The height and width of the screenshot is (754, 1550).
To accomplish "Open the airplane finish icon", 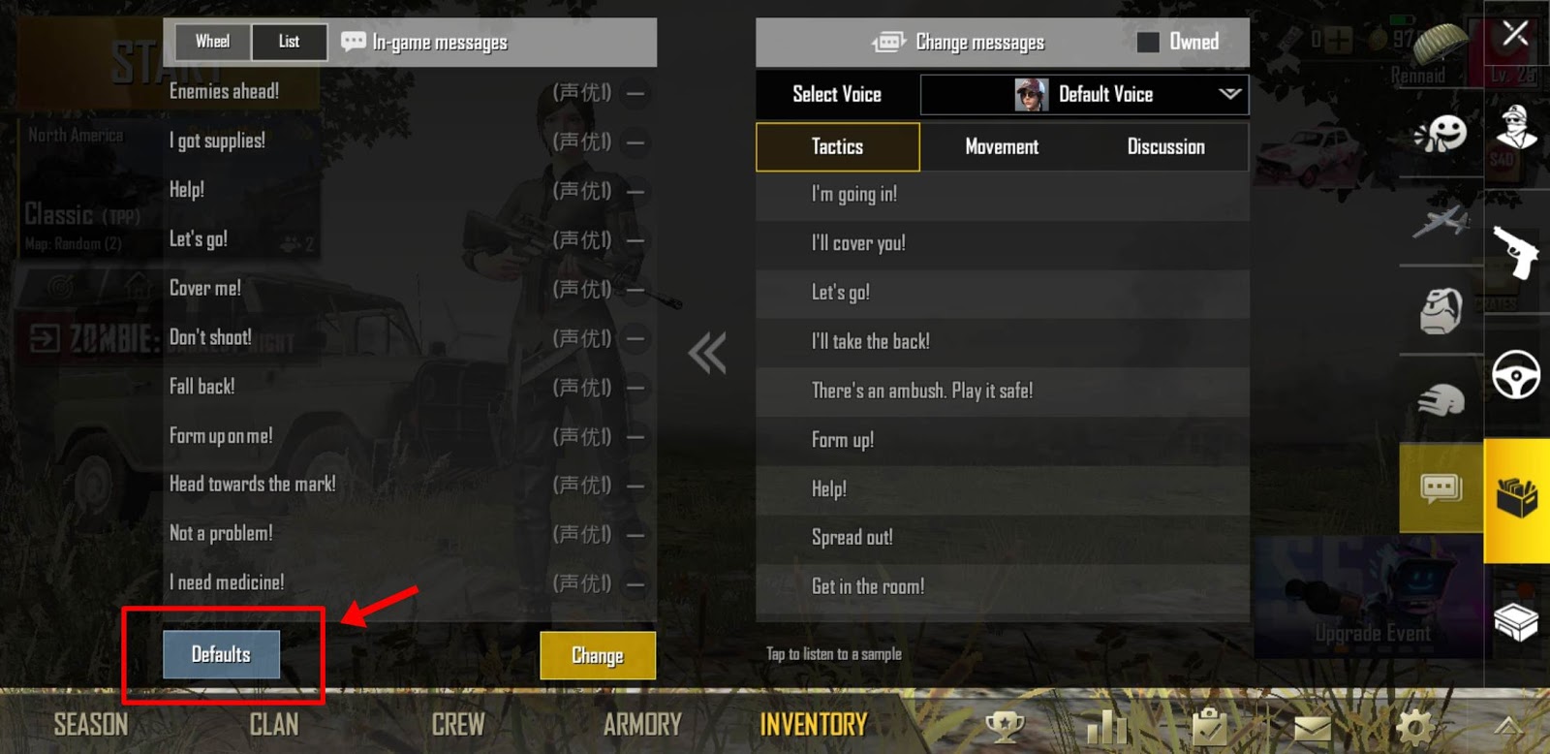I will (x=1441, y=222).
